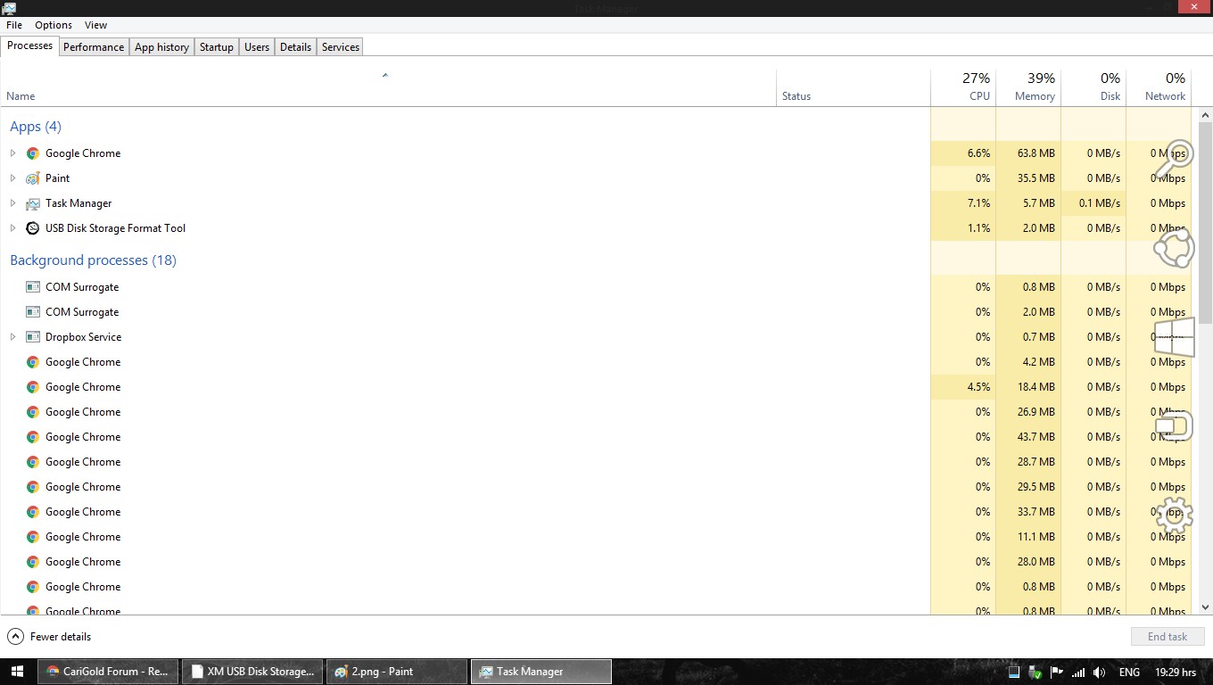Switch to the Performance tab
The height and width of the screenshot is (685, 1213).
[x=94, y=47]
